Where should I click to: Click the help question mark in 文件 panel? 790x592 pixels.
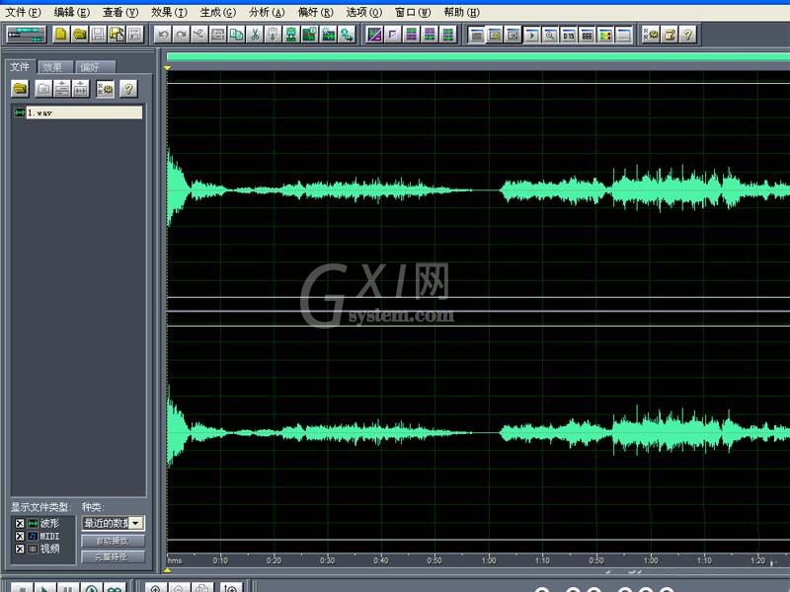click(129, 89)
